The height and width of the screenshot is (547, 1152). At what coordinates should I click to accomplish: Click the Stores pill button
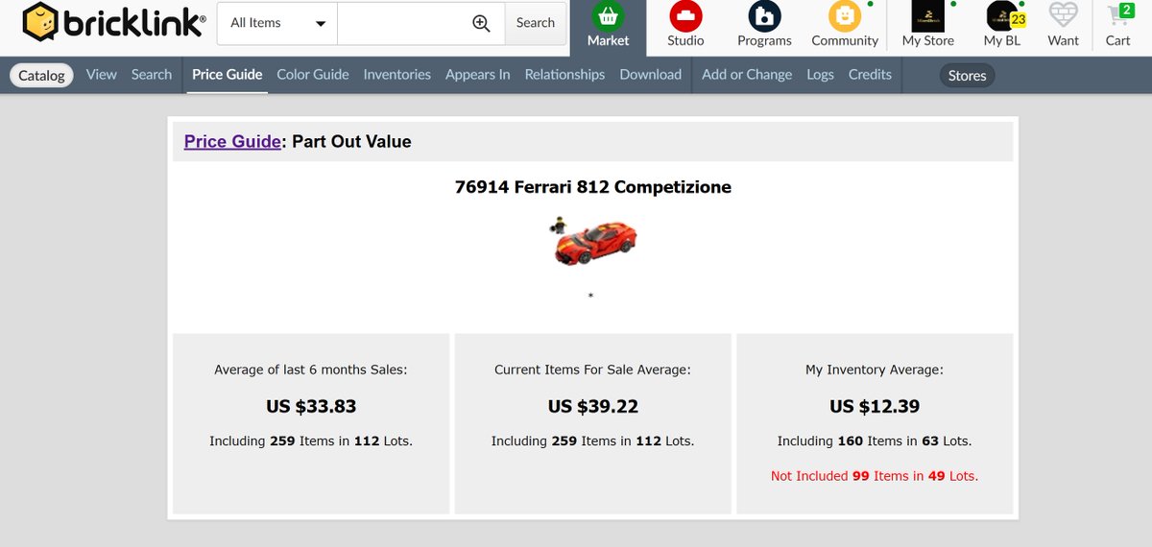point(967,76)
